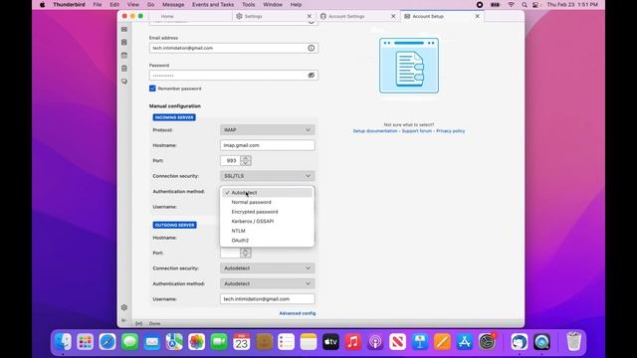
Task: Choose NTLM authentication option
Action: (x=267, y=231)
